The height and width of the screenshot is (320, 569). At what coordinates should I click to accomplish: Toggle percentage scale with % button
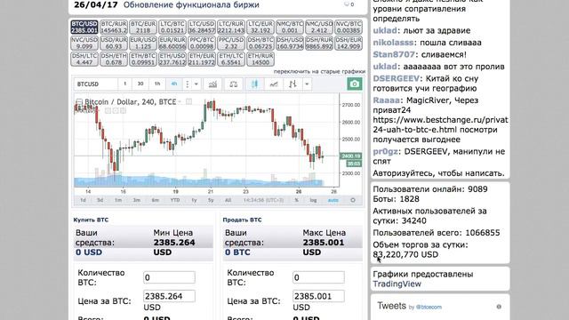(x=296, y=200)
